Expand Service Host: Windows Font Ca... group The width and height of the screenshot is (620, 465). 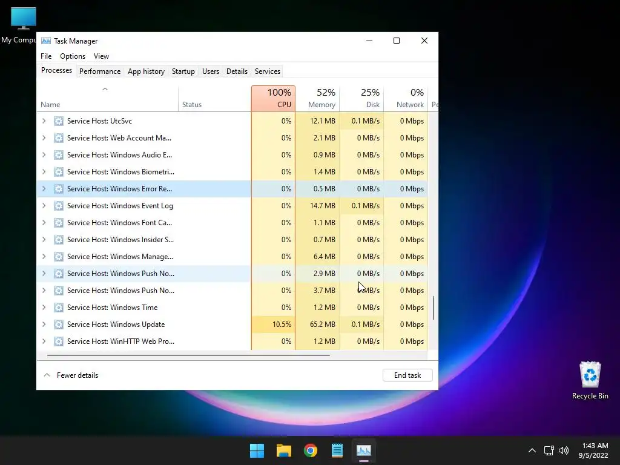pyautogui.click(x=44, y=223)
